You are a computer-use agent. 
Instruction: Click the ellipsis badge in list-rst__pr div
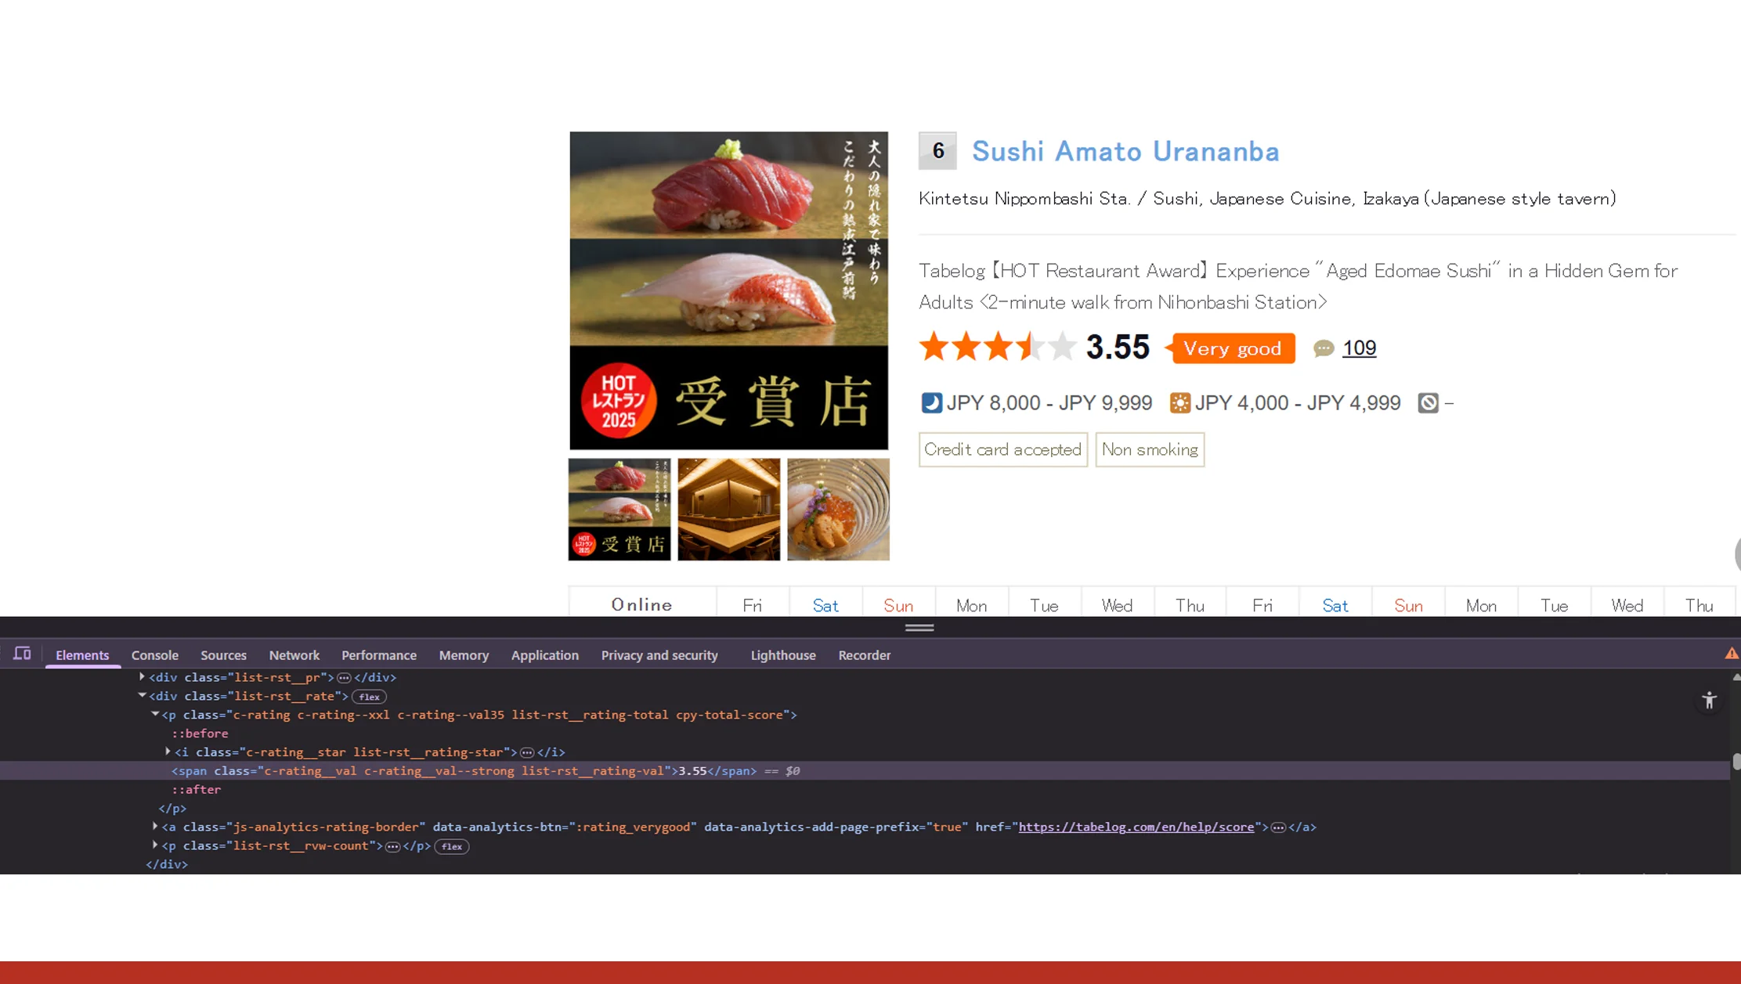[344, 678]
